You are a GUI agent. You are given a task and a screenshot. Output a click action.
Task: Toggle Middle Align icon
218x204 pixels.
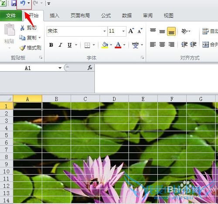(x=162, y=31)
